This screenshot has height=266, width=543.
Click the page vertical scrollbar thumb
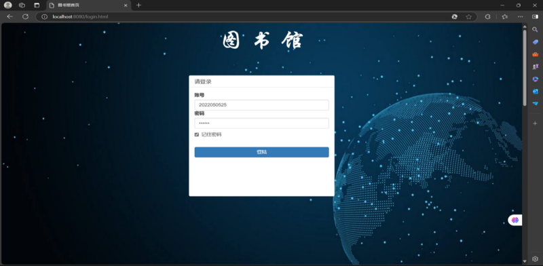click(525, 68)
